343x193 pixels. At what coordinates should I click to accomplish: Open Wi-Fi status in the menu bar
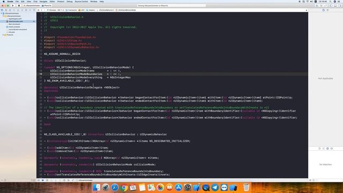click(308, 2)
